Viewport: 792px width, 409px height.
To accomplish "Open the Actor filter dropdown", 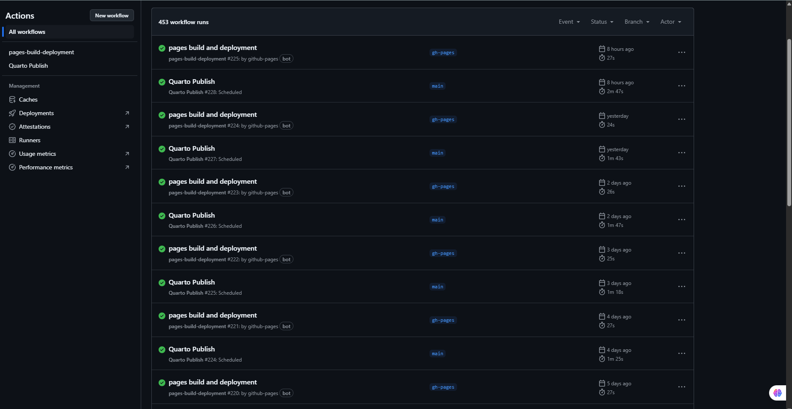I will (x=671, y=22).
